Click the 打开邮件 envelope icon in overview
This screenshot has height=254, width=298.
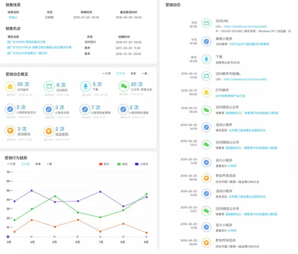tap(10, 87)
